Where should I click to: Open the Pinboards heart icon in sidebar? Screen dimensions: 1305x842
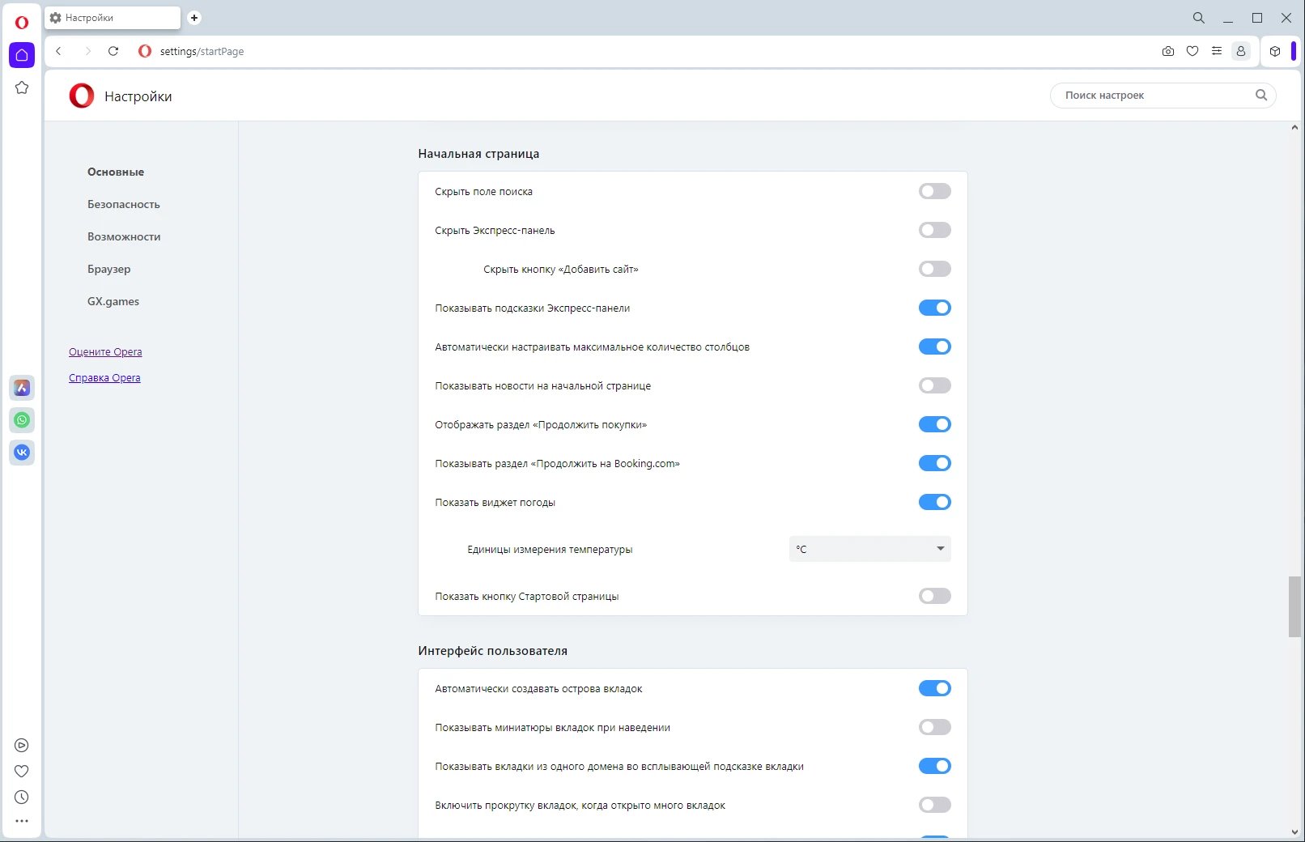point(22,772)
